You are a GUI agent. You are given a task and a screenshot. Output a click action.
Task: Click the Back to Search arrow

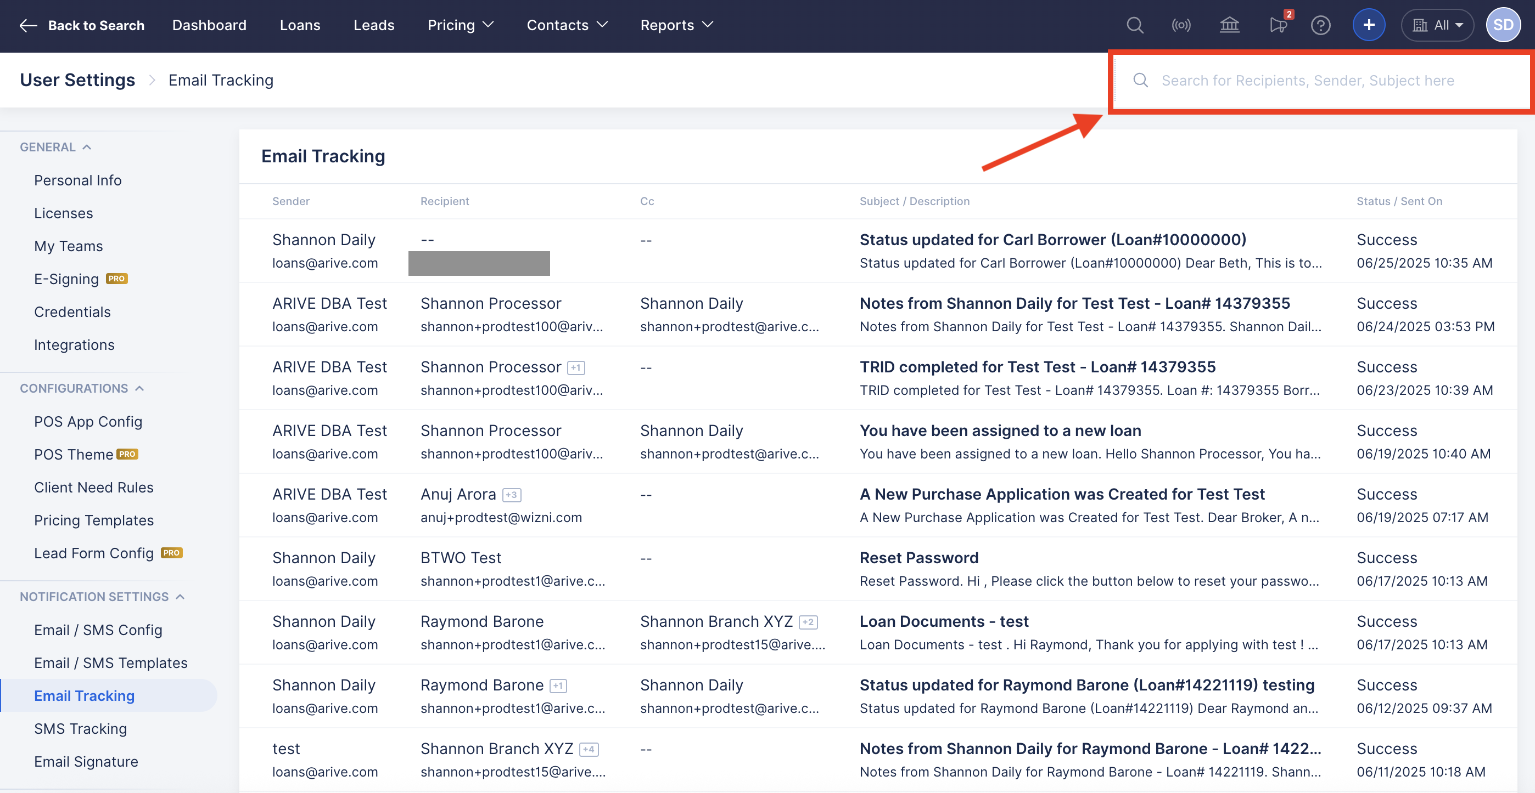coord(28,25)
